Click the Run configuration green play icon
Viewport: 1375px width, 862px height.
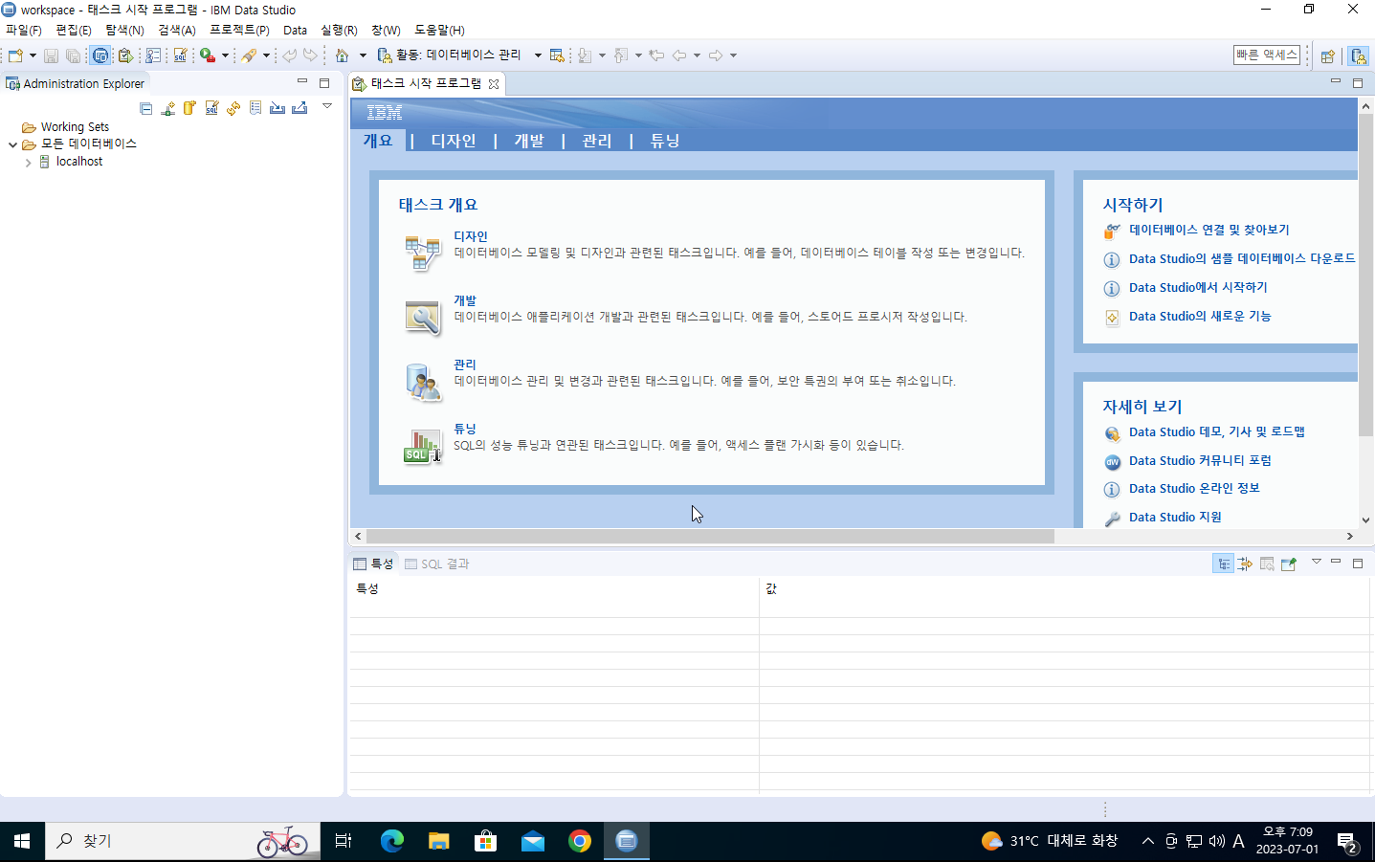(x=207, y=55)
